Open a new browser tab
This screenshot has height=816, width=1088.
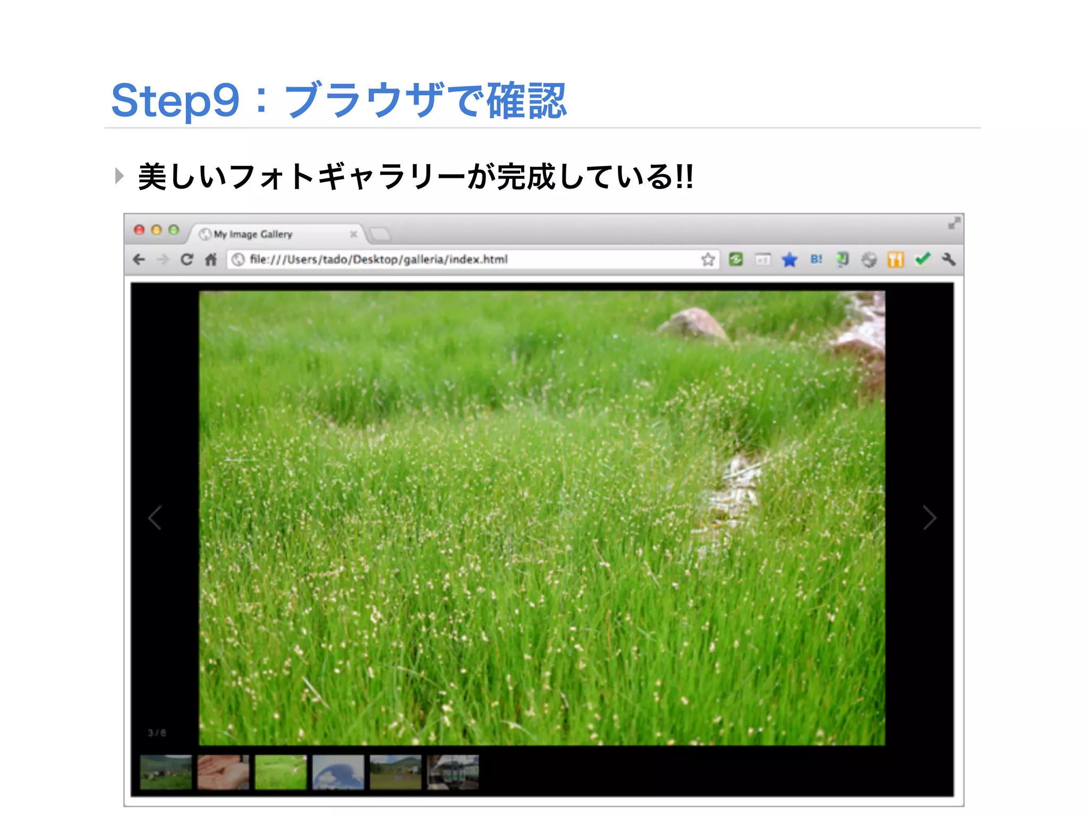tap(380, 234)
